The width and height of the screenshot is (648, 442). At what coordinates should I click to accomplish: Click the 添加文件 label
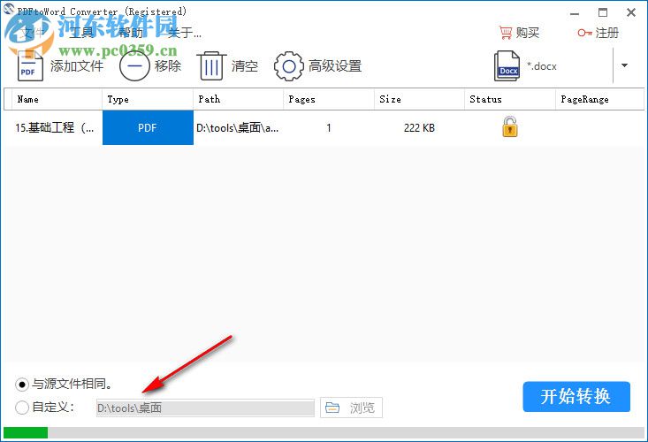pos(77,66)
